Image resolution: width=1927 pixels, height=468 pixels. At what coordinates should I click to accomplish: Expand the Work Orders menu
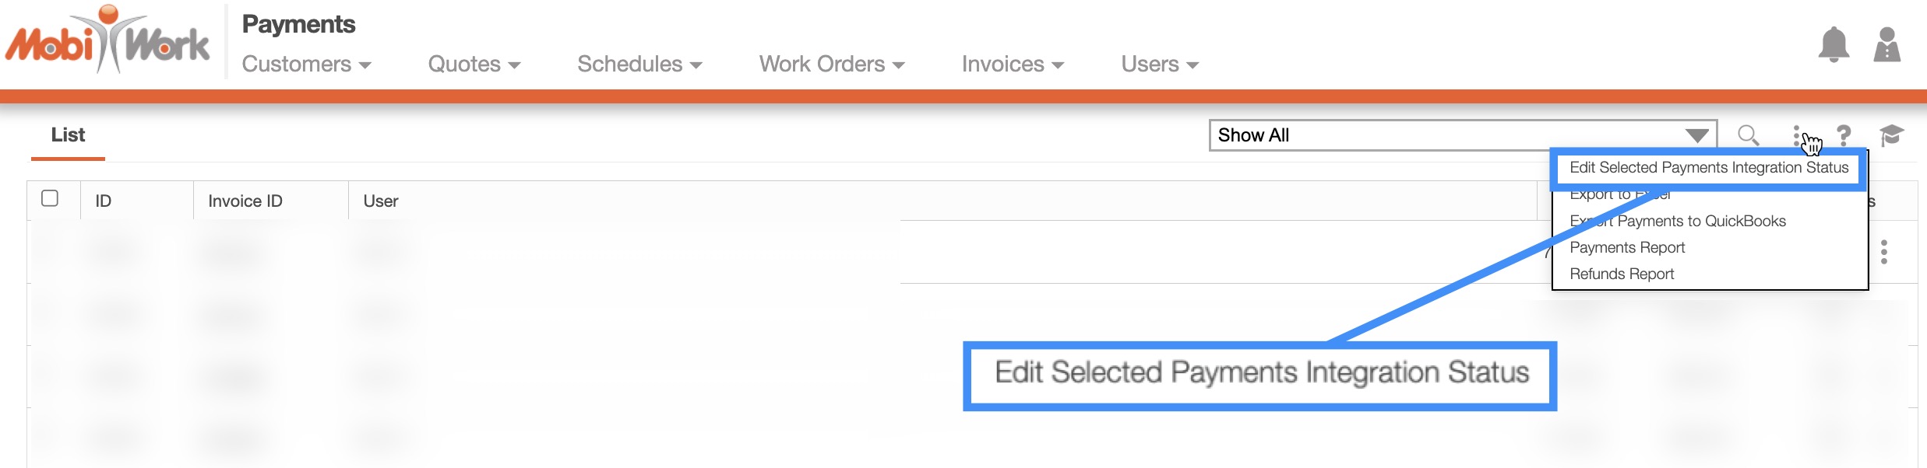[831, 65]
